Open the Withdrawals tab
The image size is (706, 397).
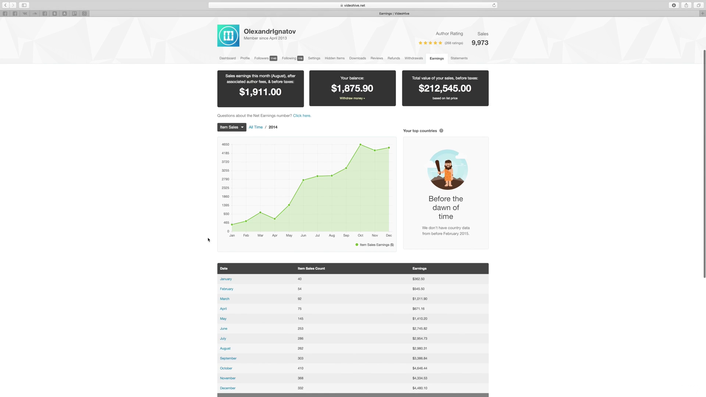coord(413,58)
